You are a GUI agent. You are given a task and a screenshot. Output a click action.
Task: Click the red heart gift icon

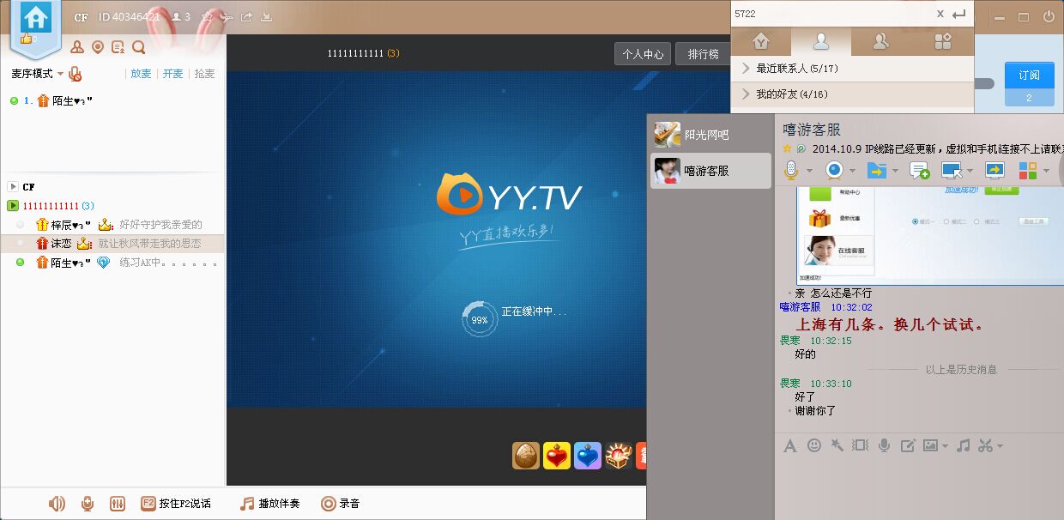coord(557,456)
